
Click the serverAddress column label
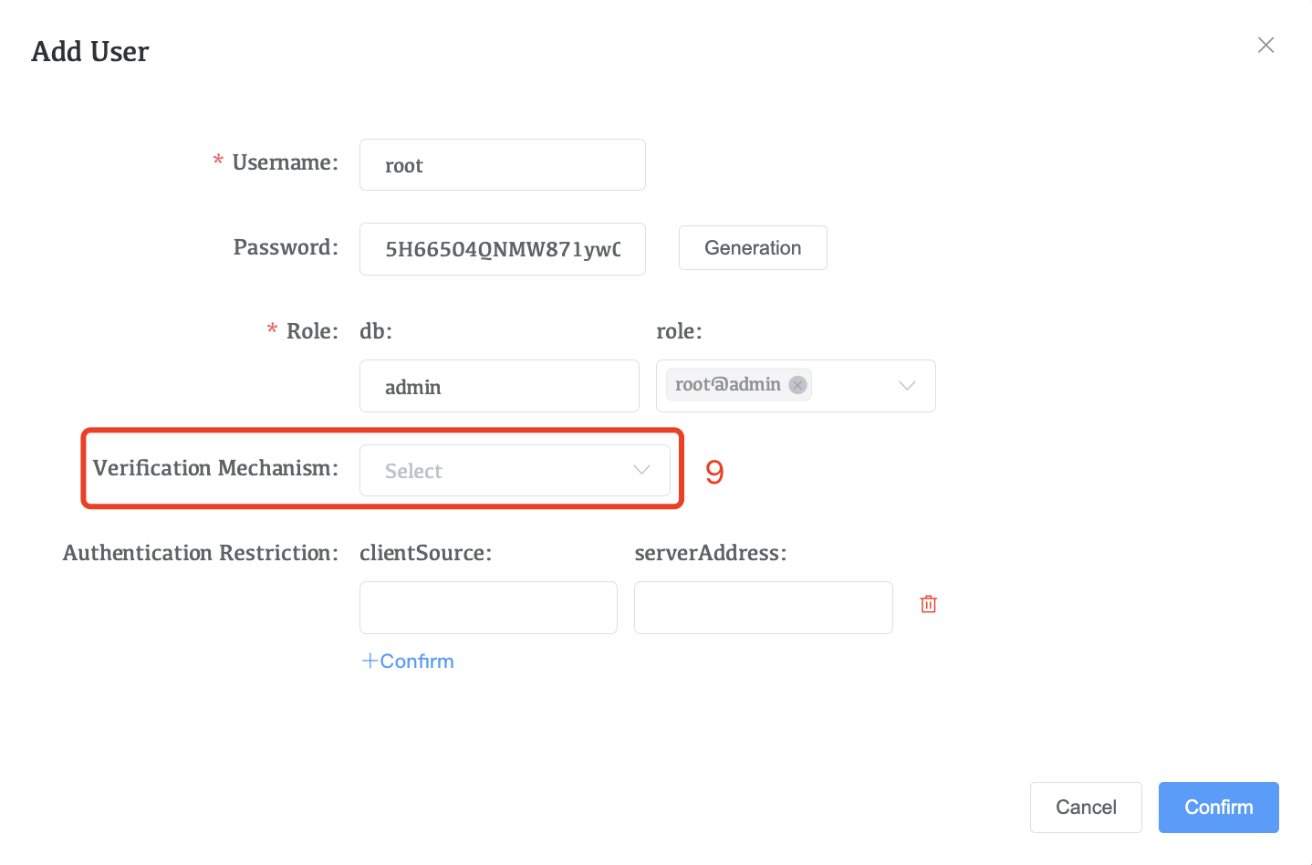tap(710, 554)
